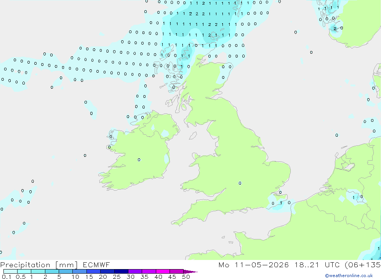Select the 5–10 mm legend color swatch

coord(66,271)
